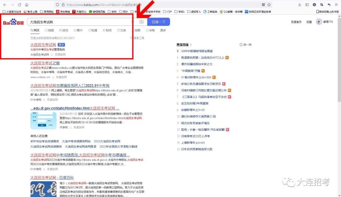
Task: Click the Baidu search input field
Action: 79,22
